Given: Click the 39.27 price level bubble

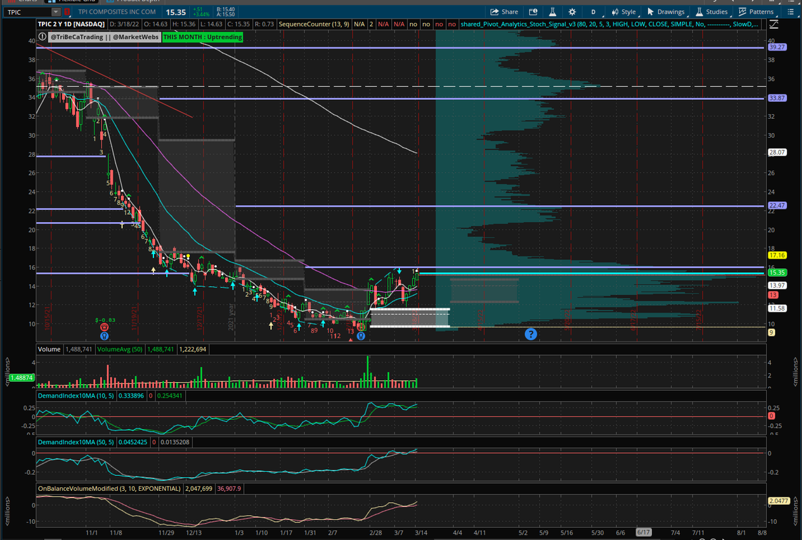Looking at the screenshot, I should (777, 47).
